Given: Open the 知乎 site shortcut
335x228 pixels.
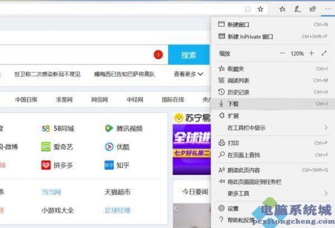Looking at the screenshot, I should (117, 165).
